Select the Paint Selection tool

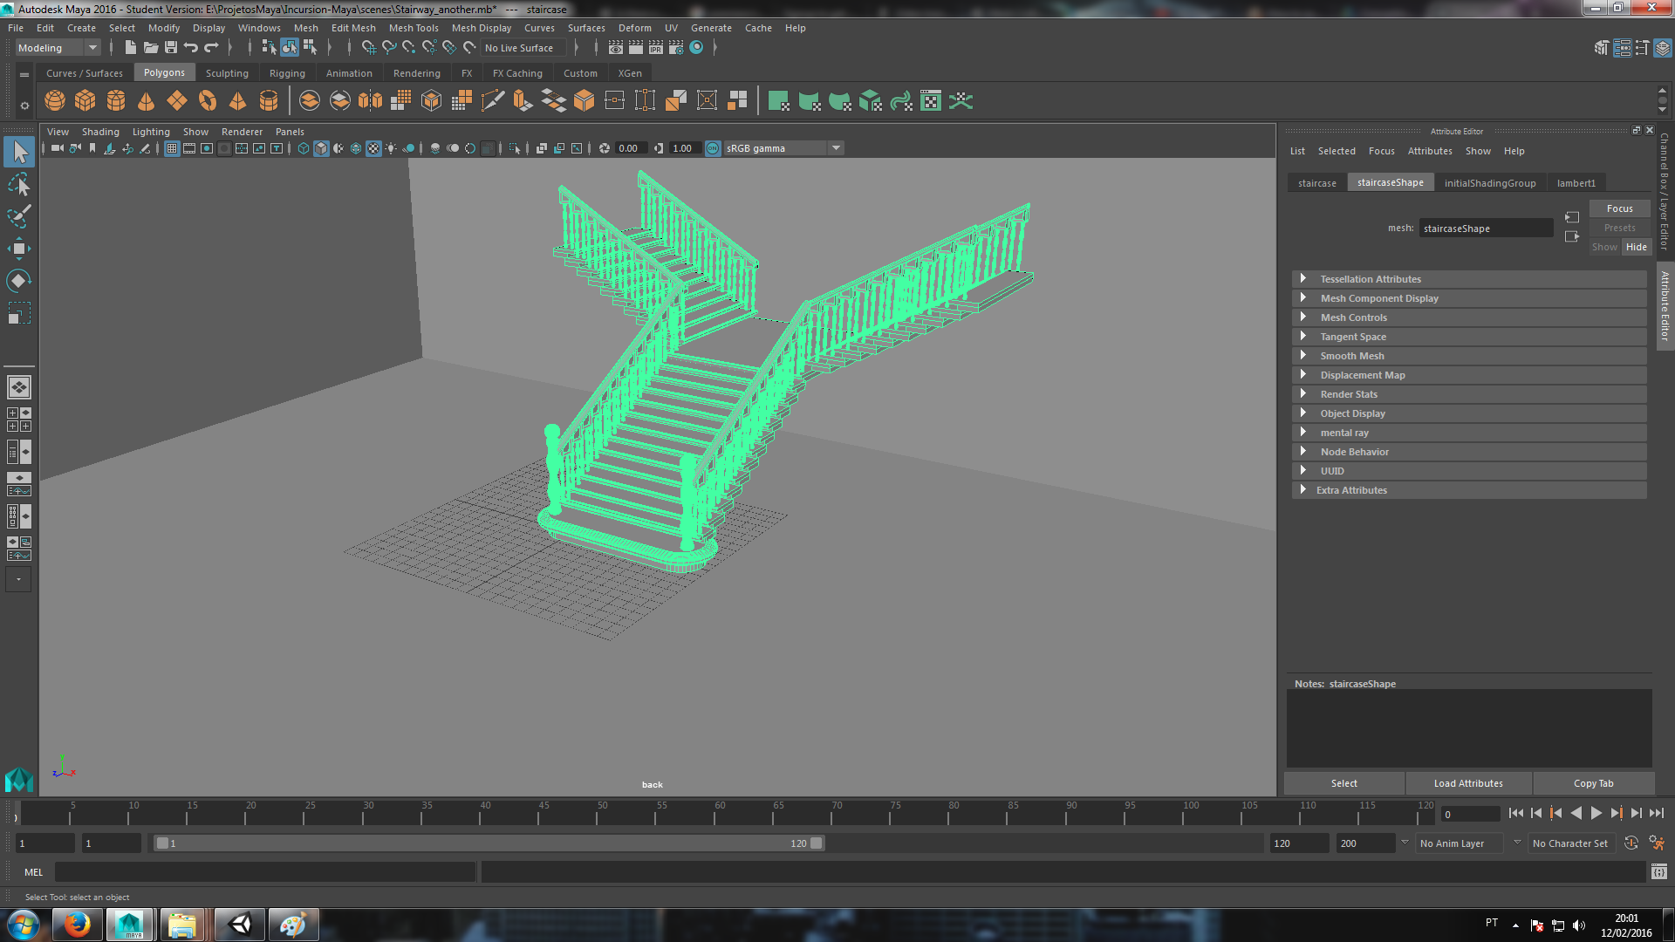pyautogui.click(x=18, y=216)
